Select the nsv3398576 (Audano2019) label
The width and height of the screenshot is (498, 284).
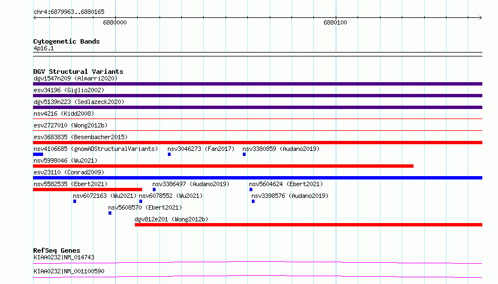pyautogui.click(x=290, y=196)
